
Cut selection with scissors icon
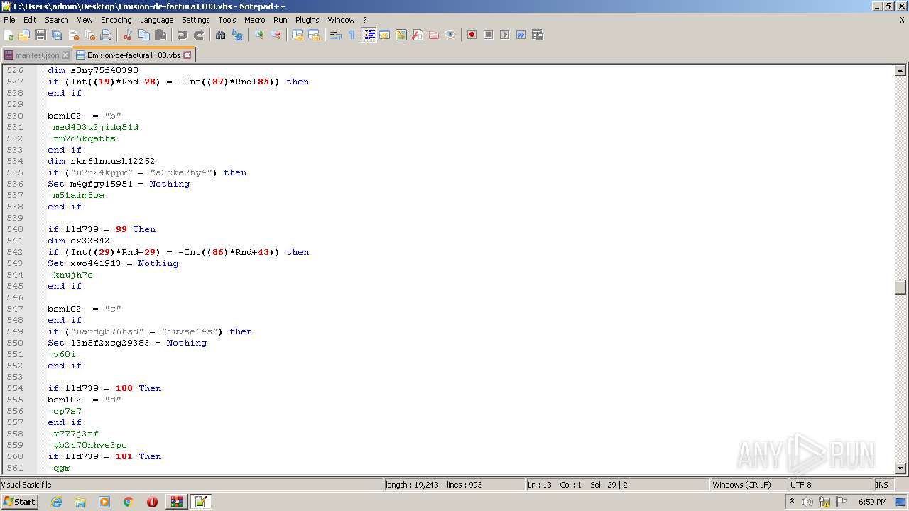(x=128, y=35)
